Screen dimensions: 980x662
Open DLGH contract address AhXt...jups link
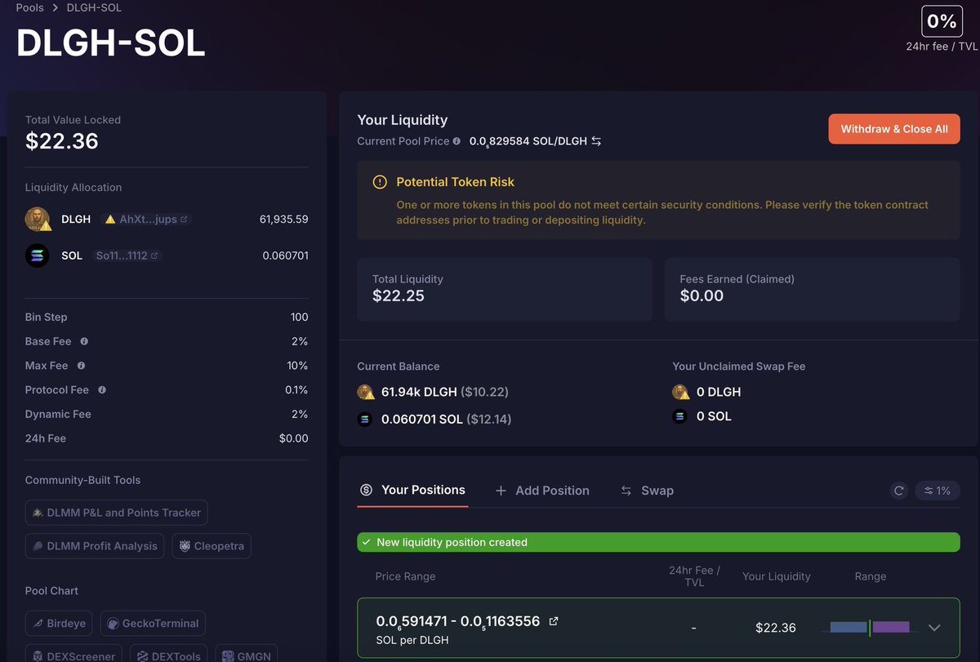pyautogui.click(x=146, y=220)
